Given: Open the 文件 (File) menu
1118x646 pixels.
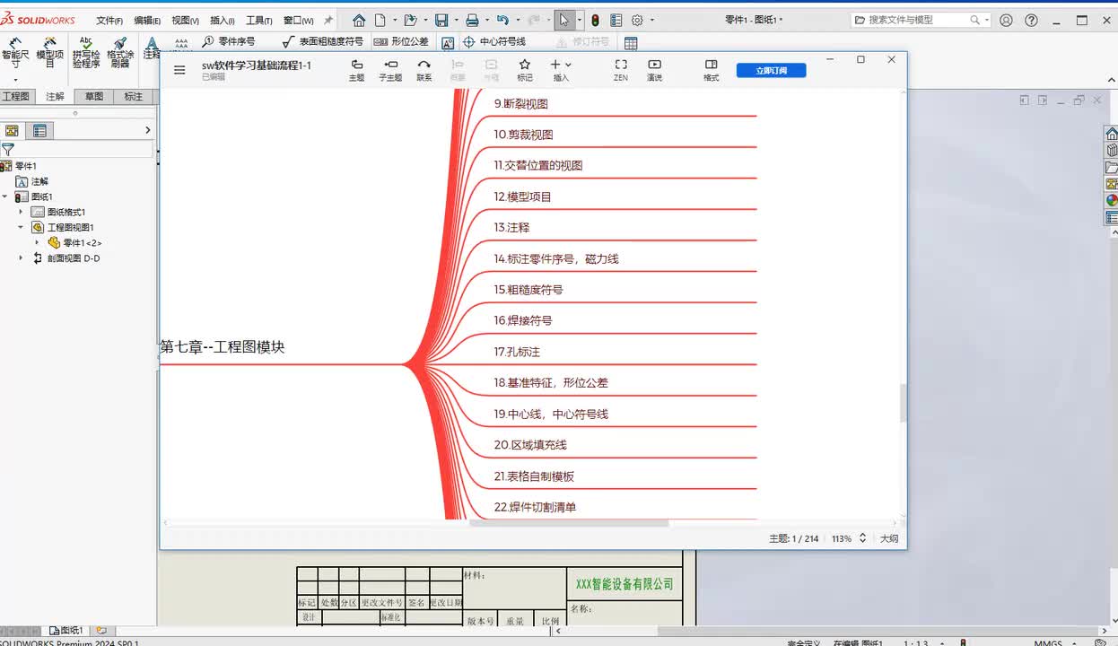Looking at the screenshot, I should [x=109, y=21].
